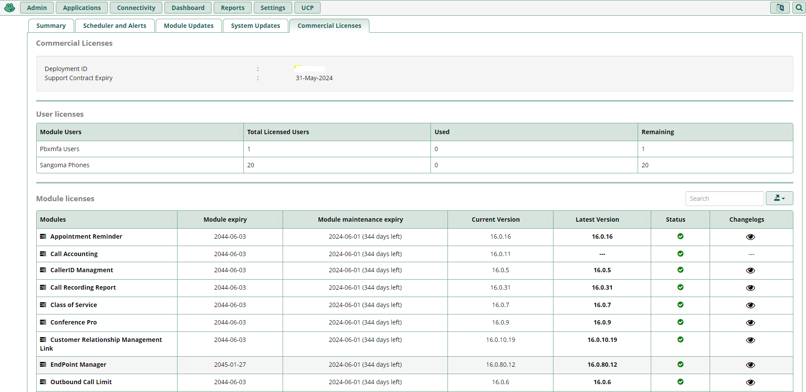Switch to the System Updates tab
The width and height of the screenshot is (806, 392).
256,26
